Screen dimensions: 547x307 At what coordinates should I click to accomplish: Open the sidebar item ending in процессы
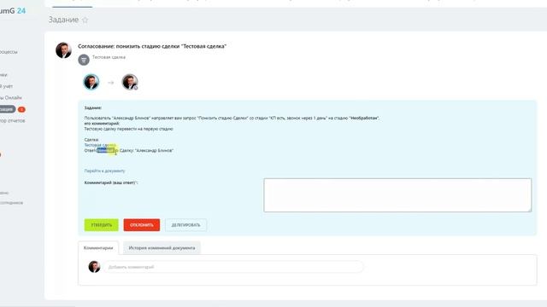click(9, 52)
